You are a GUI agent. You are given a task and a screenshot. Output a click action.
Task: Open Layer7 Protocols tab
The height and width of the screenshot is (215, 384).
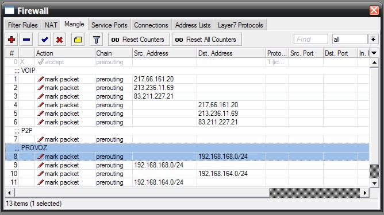[240, 25]
